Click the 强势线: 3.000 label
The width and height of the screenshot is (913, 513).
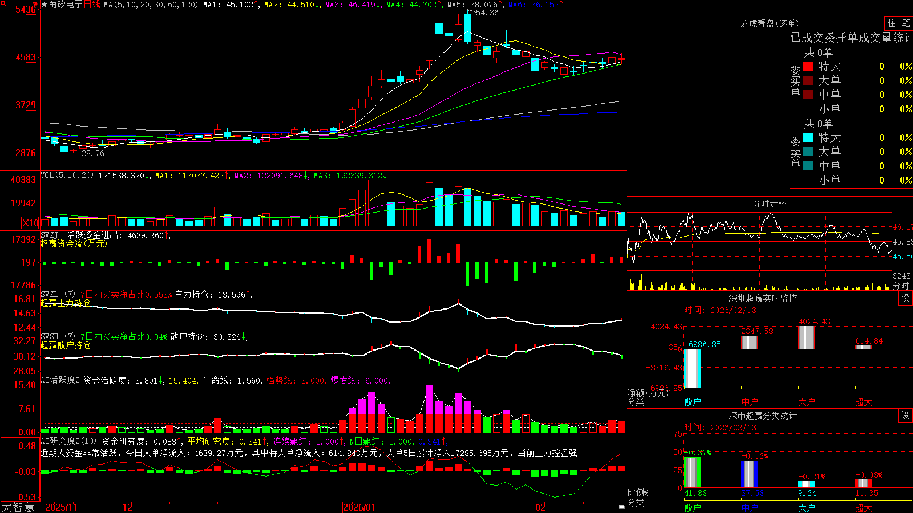(x=296, y=381)
